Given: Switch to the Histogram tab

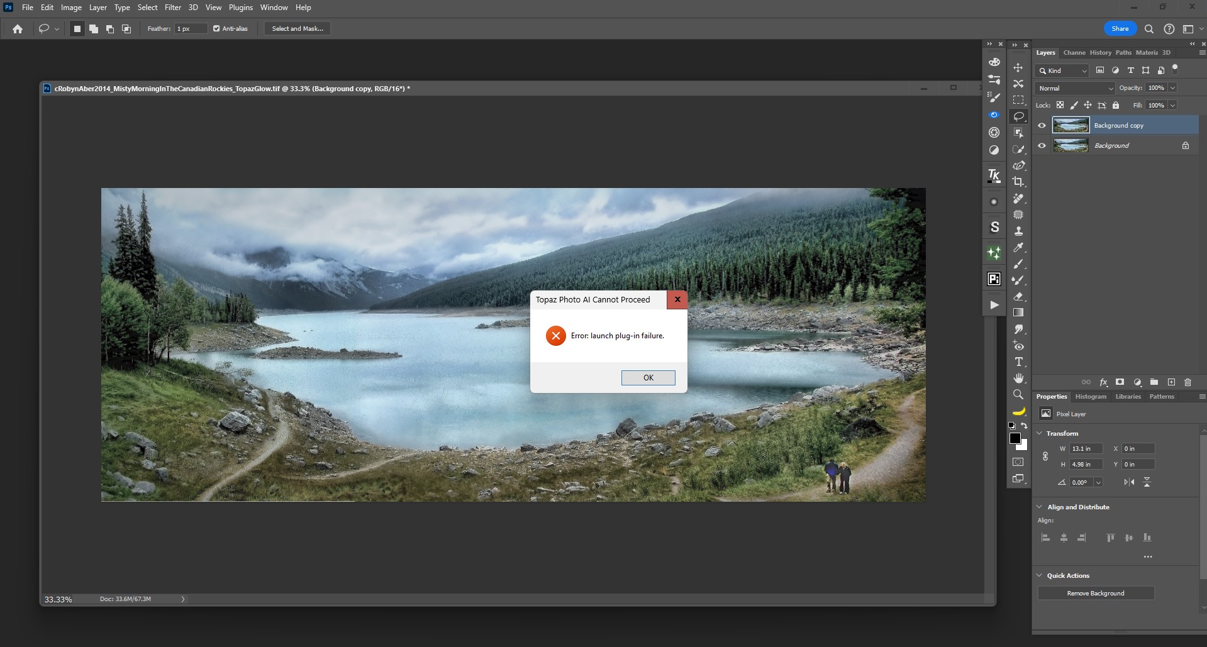Looking at the screenshot, I should pyautogui.click(x=1090, y=397).
